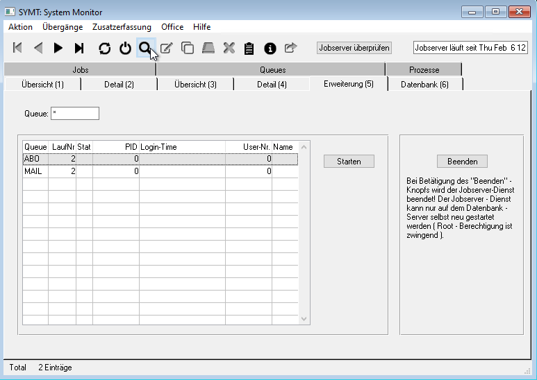Click the info circle icon

[x=270, y=48]
